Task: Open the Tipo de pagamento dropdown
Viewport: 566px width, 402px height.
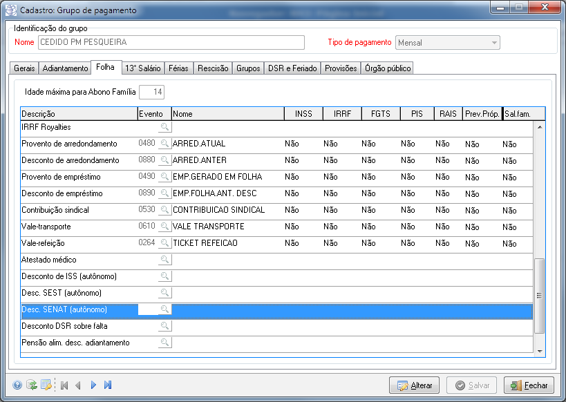Action: [493, 43]
